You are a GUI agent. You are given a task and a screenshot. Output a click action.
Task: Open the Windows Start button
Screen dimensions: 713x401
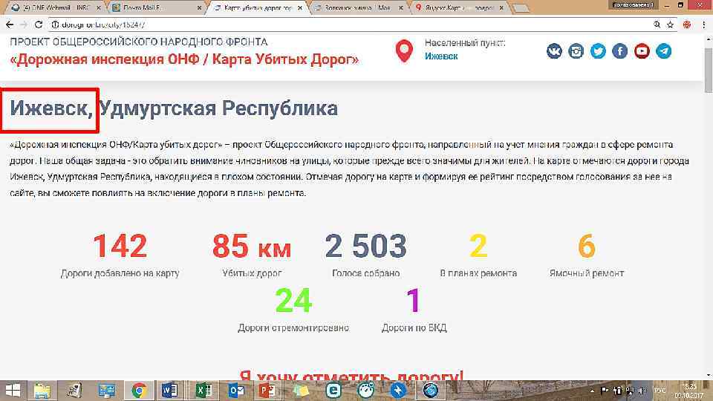(x=13, y=391)
